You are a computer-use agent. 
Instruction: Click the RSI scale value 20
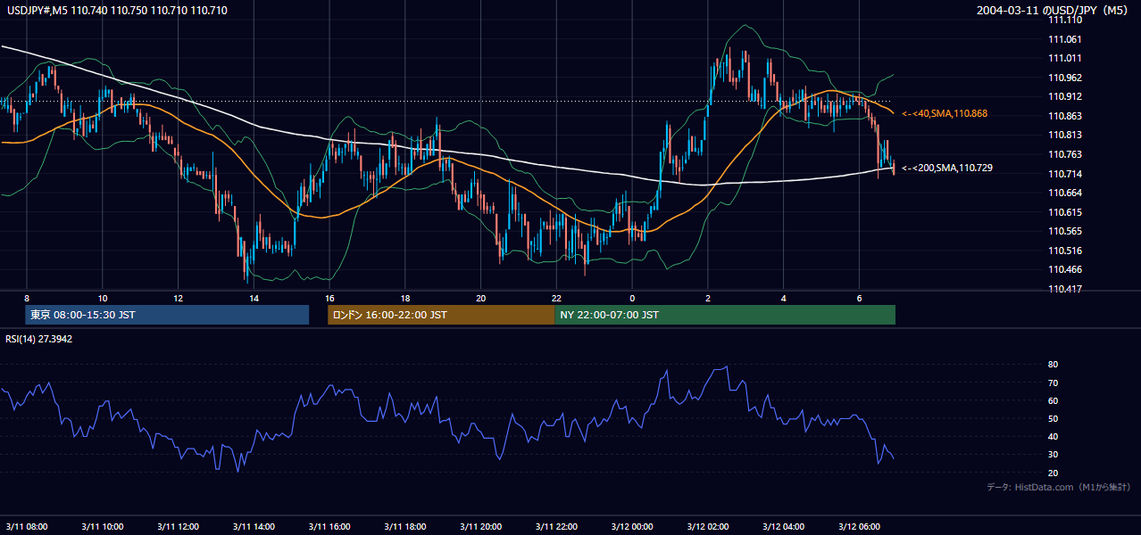(x=1053, y=473)
